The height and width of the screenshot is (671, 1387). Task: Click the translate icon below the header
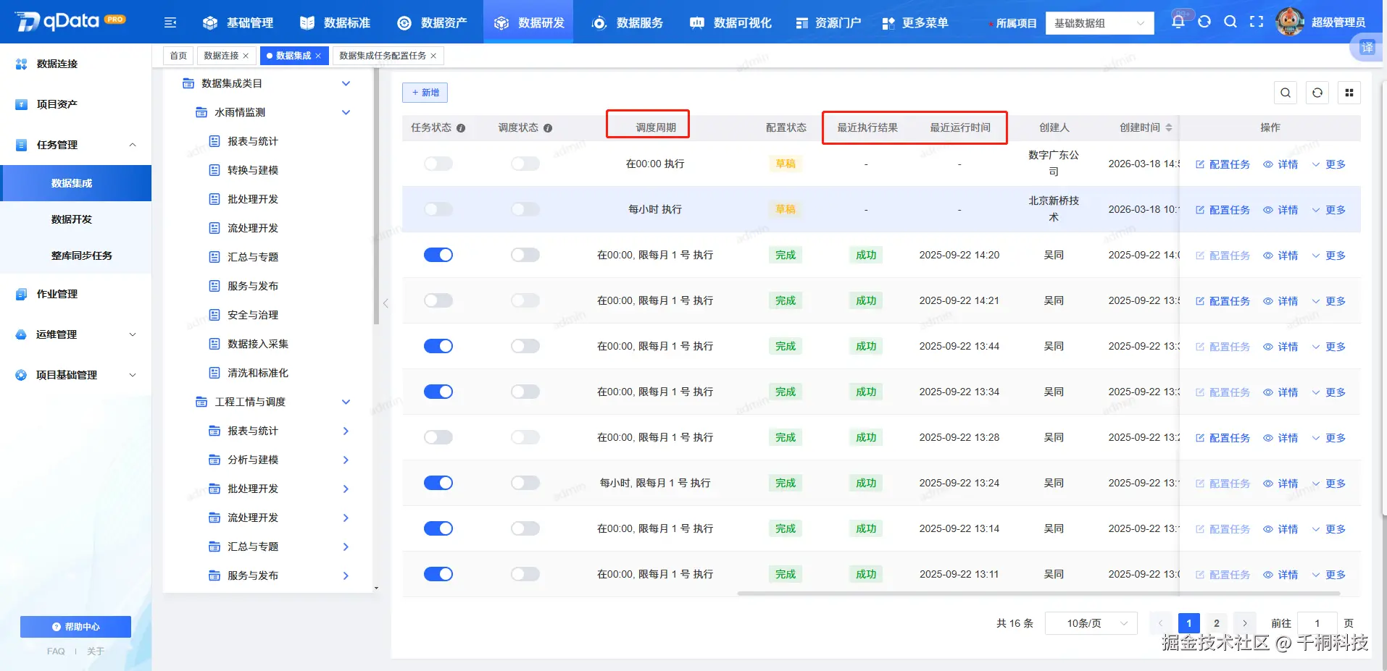tap(1367, 48)
